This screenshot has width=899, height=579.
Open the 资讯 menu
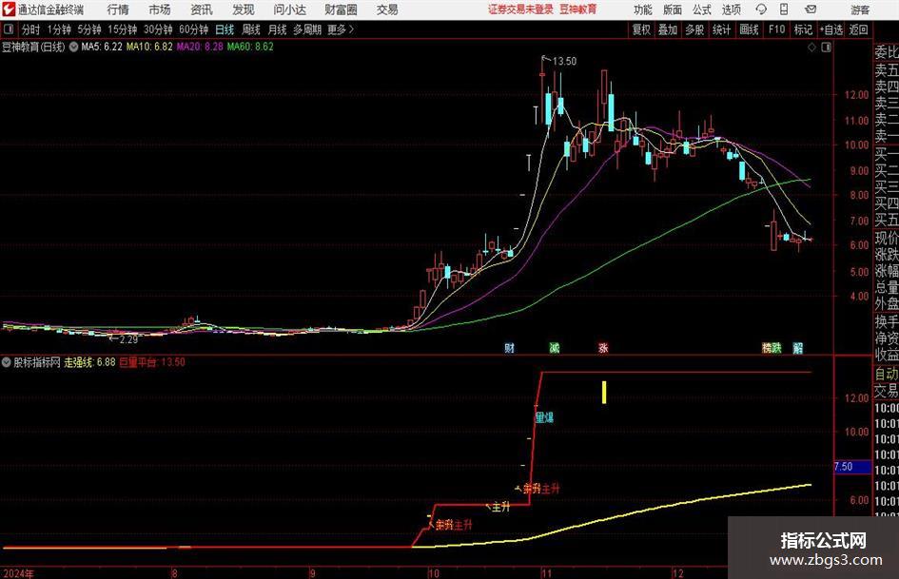point(202,10)
